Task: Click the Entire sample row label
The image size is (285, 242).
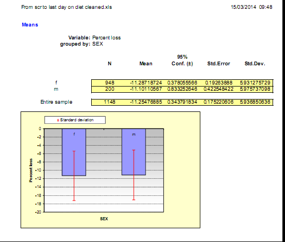Action: tap(56, 102)
